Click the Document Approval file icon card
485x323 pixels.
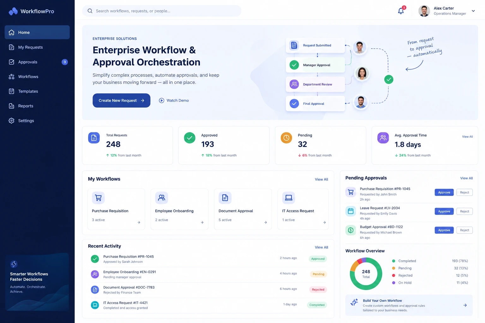225,198
